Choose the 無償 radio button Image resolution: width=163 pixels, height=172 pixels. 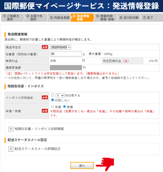64,106
